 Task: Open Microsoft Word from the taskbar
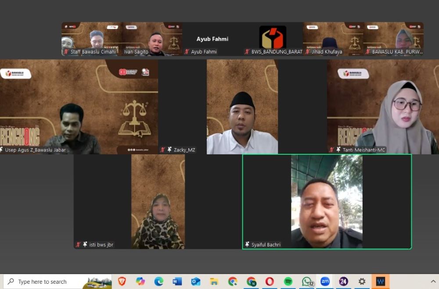[x=177, y=282]
